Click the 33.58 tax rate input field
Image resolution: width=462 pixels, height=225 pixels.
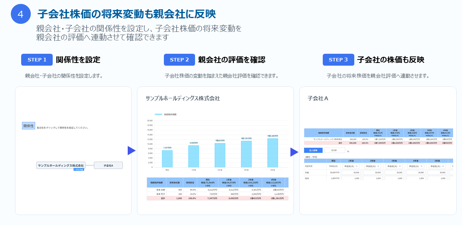[x=335, y=151]
